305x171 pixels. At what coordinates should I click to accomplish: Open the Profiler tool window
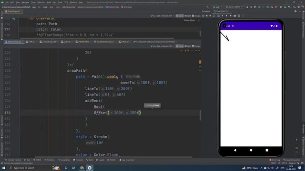pos(112,160)
